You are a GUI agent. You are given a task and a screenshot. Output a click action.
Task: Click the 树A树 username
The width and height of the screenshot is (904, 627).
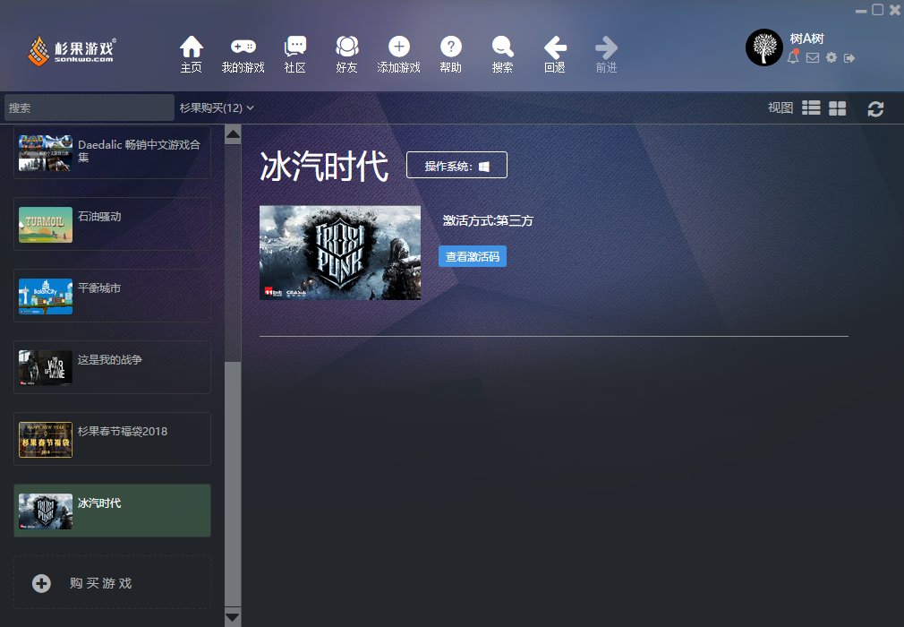(x=806, y=39)
